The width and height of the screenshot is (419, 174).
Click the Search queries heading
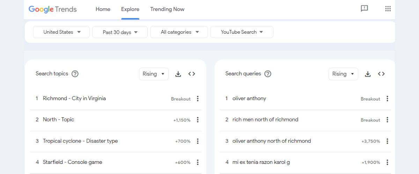coord(243,74)
